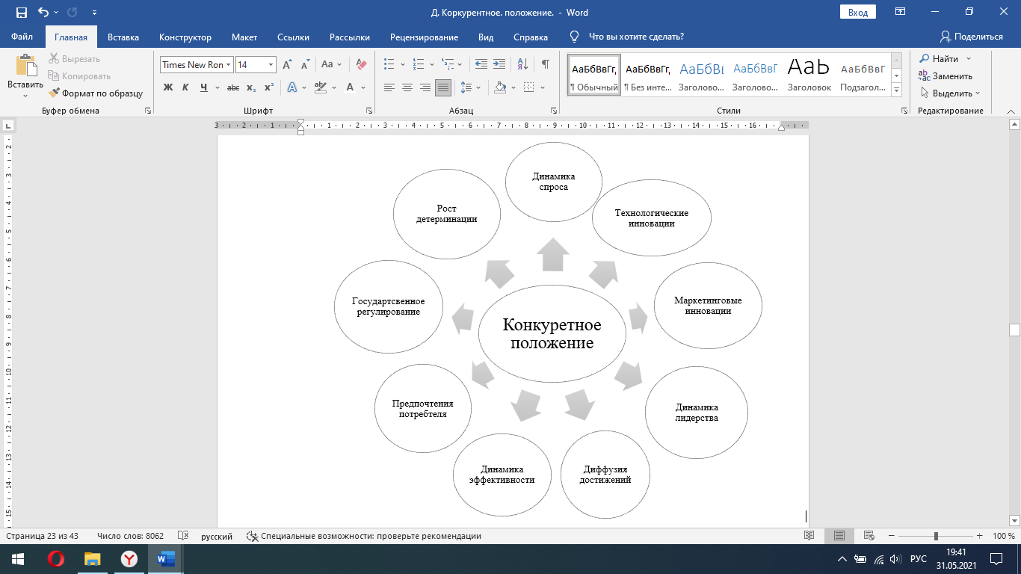Toggle italic К formatting

pos(185,87)
